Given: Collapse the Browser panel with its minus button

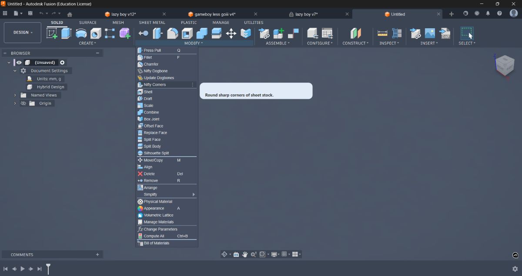Looking at the screenshot, I should [98, 53].
